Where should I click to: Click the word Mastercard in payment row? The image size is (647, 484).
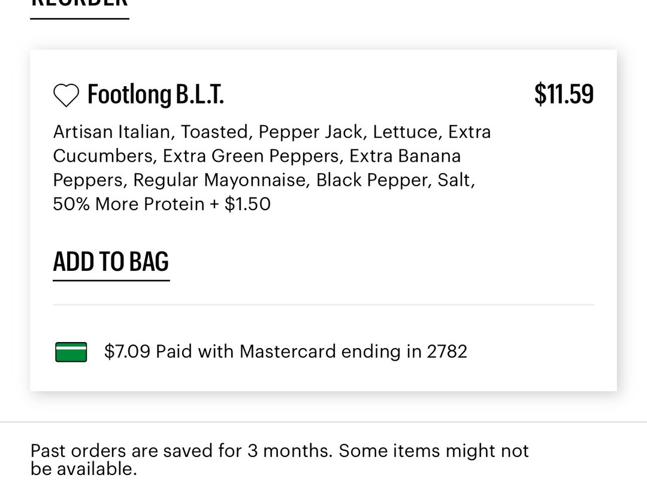(288, 352)
